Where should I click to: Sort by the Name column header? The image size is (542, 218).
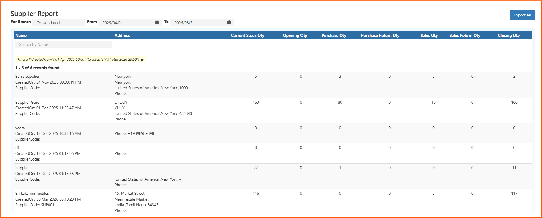point(21,35)
